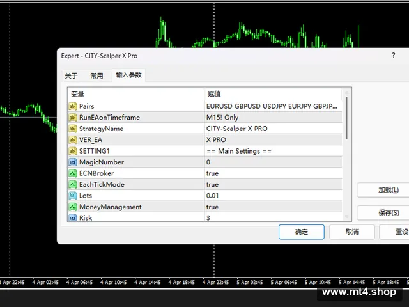Click the string icon beside StrategyName
This screenshot has height=307, width=409.
pyautogui.click(x=73, y=129)
